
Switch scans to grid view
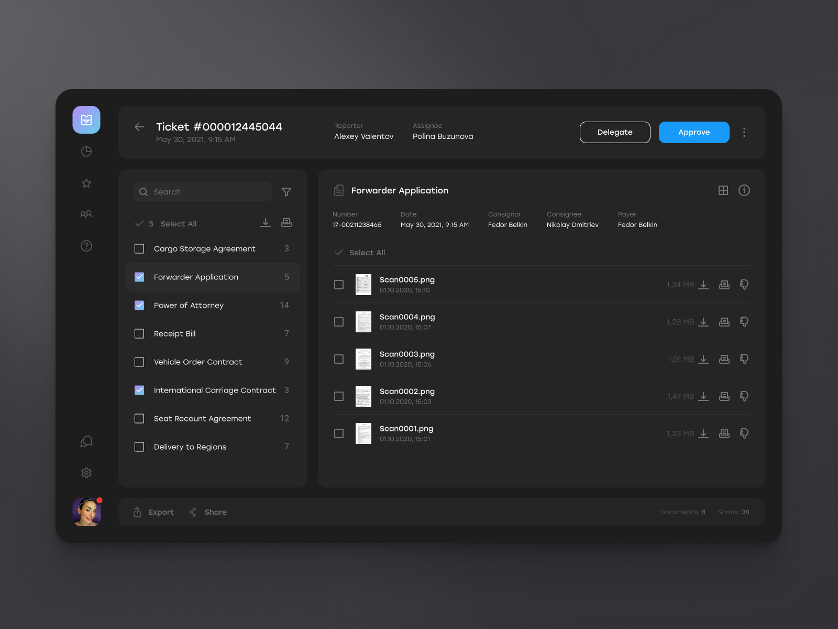(x=723, y=190)
